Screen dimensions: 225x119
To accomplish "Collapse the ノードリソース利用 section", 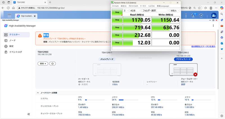I will point(38,93).
